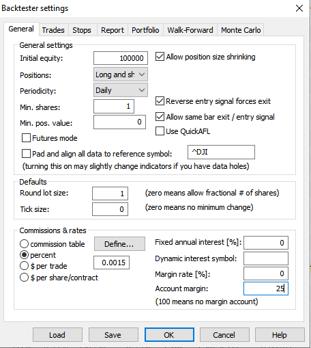Click the Define... commission table button

point(119,244)
